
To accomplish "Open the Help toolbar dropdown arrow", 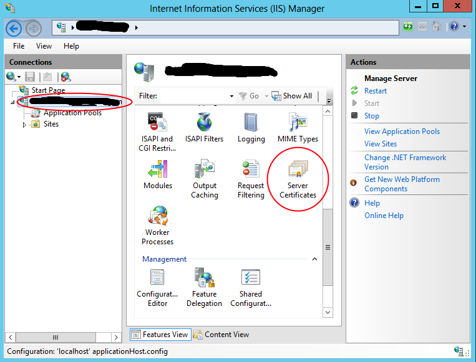I will point(465,27).
